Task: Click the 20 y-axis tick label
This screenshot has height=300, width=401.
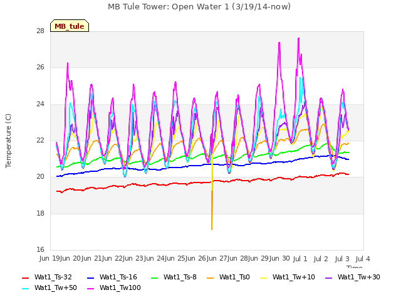Action: tap(40, 176)
